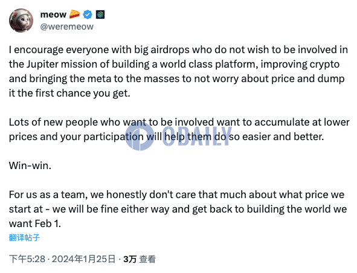Click the ODAILY watermark lettering
This screenshot has width=357, height=273.
[x=197, y=136]
